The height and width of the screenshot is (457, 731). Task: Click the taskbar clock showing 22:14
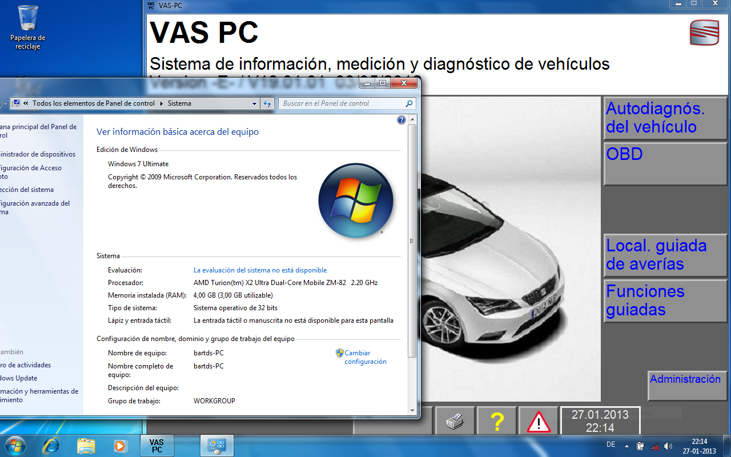[700, 446]
